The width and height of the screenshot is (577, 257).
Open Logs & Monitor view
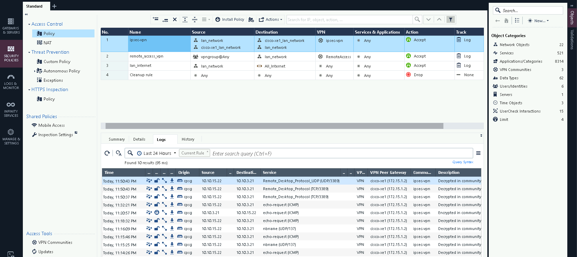tap(11, 81)
